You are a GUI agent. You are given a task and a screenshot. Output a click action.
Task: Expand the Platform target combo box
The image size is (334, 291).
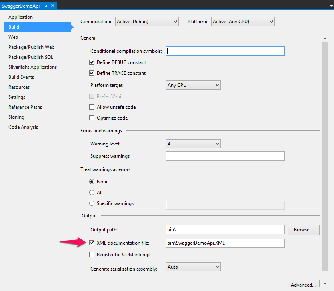pos(193,85)
